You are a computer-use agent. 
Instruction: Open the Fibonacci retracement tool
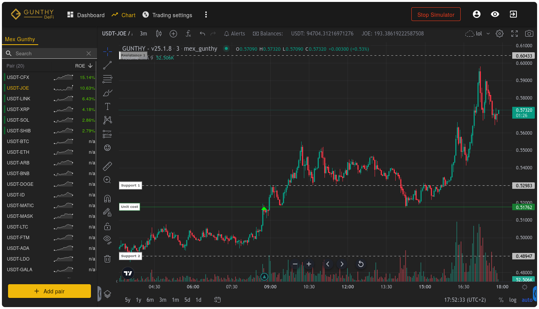(x=107, y=79)
